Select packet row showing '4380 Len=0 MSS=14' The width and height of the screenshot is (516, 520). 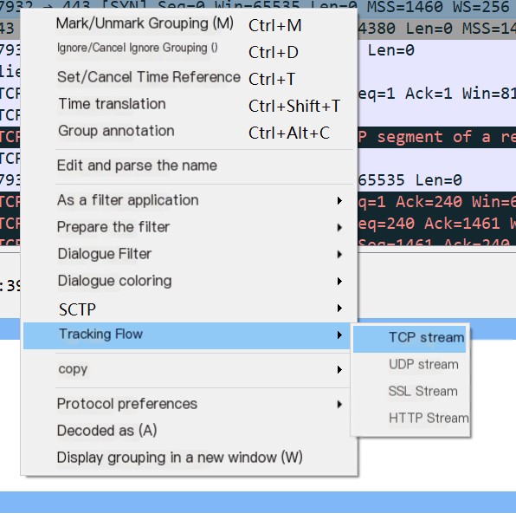point(436,29)
